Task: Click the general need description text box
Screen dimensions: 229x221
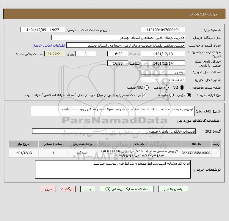Action: coord(113,111)
